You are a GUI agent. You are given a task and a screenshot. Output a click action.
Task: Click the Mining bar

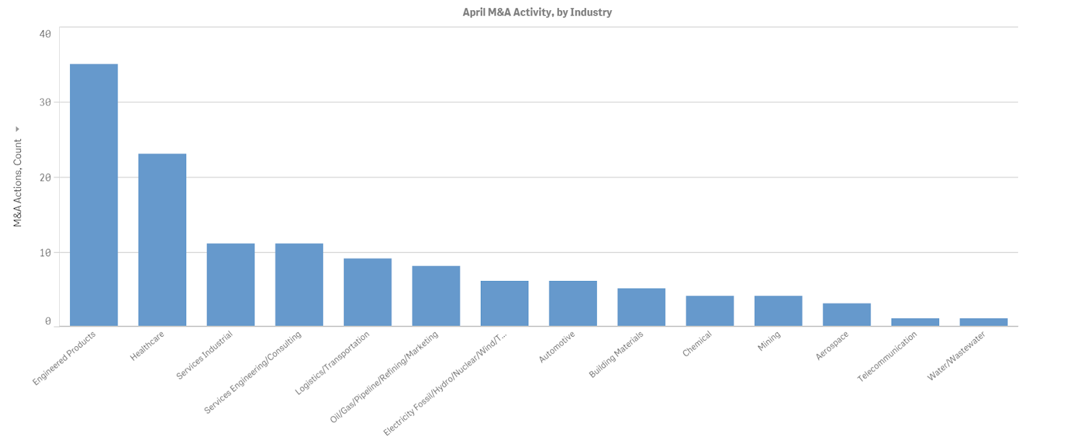(779, 311)
